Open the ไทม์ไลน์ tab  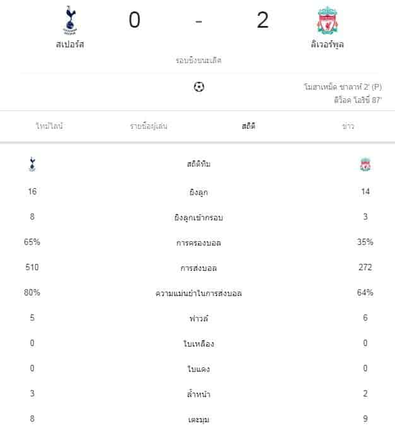pos(50,126)
